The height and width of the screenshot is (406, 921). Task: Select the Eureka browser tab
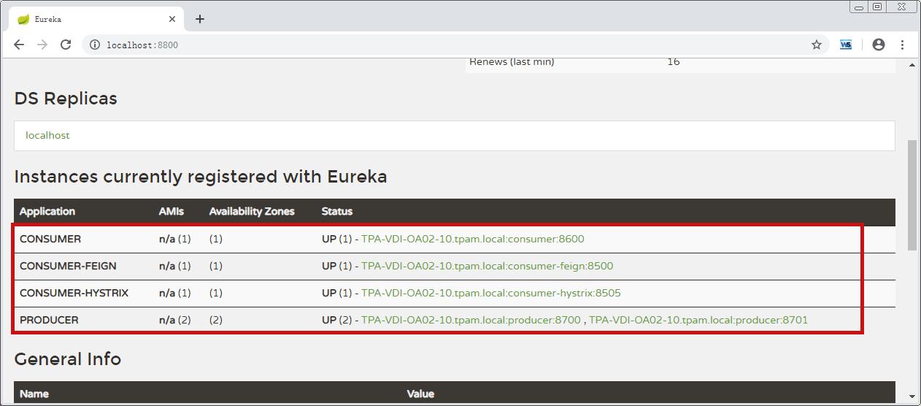(x=96, y=20)
